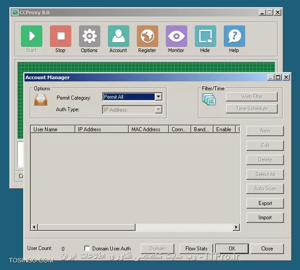Sort by the User Name column header
The image size is (300, 270).
53,129
